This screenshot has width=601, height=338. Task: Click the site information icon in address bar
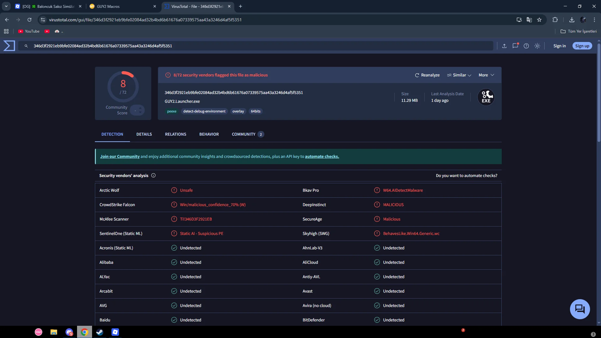[43, 20]
